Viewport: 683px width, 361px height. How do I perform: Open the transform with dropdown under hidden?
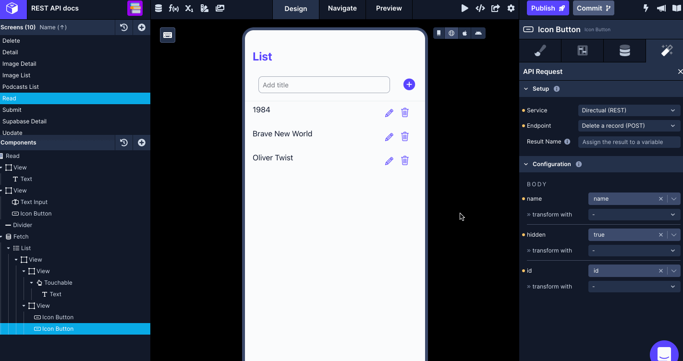point(634,251)
